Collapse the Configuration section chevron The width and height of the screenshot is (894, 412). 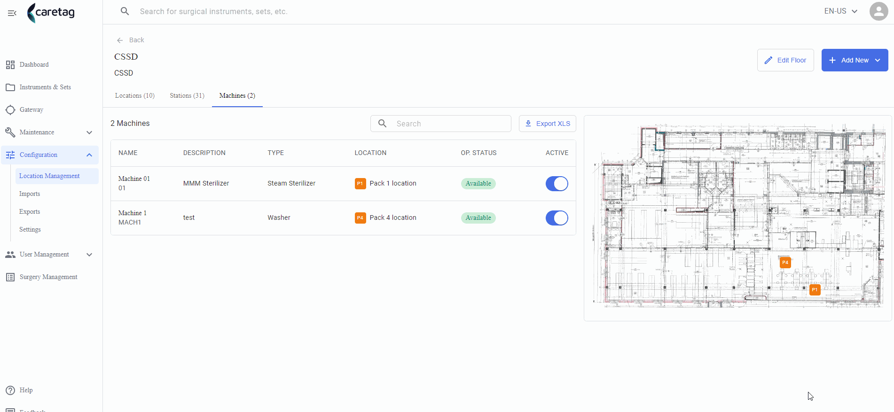[x=89, y=155]
